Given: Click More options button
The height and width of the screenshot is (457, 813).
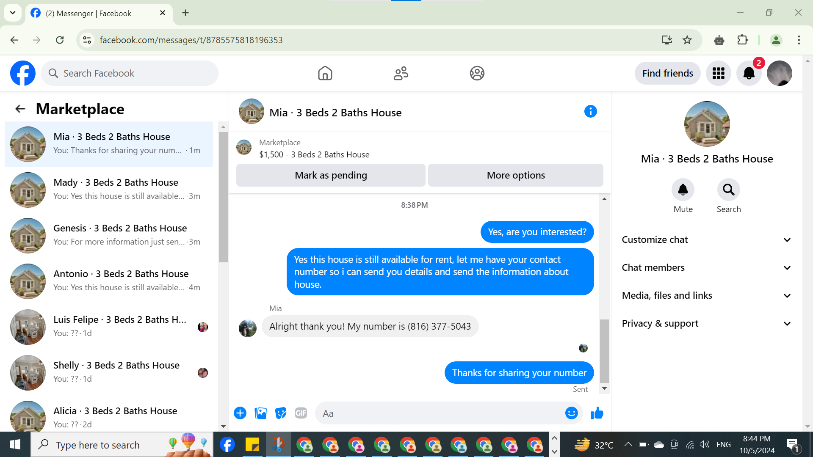Looking at the screenshot, I should [515, 175].
